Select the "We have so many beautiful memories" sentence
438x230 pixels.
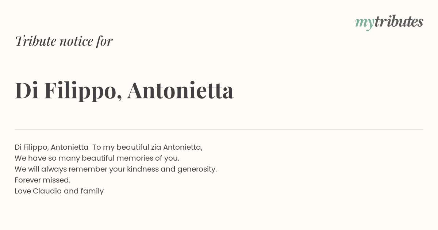click(x=97, y=158)
